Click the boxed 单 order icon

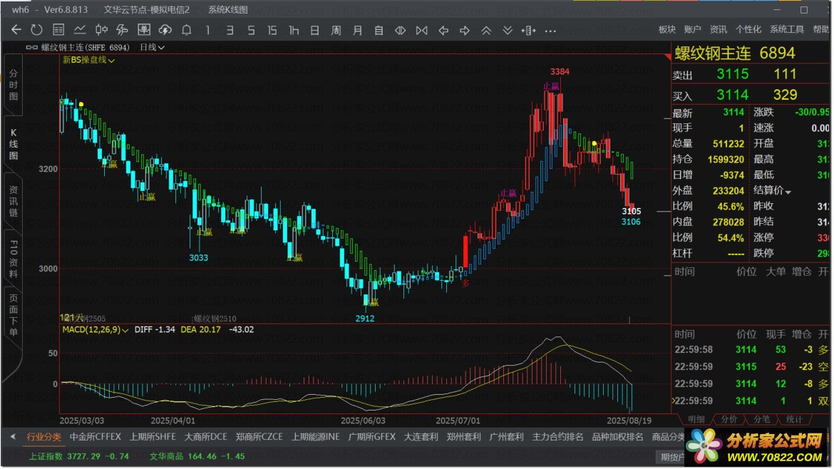[143, 31]
